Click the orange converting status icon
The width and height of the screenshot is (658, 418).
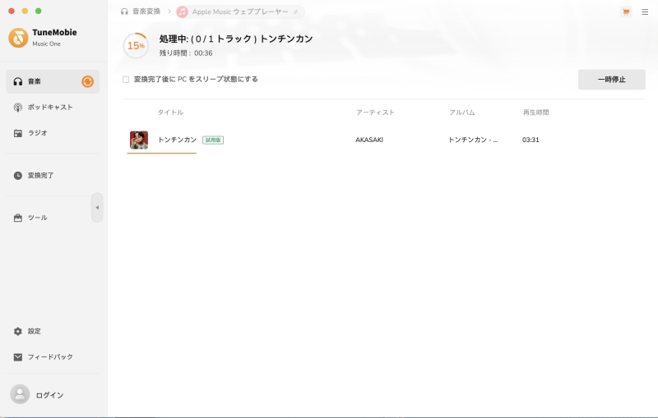pyautogui.click(x=87, y=81)
